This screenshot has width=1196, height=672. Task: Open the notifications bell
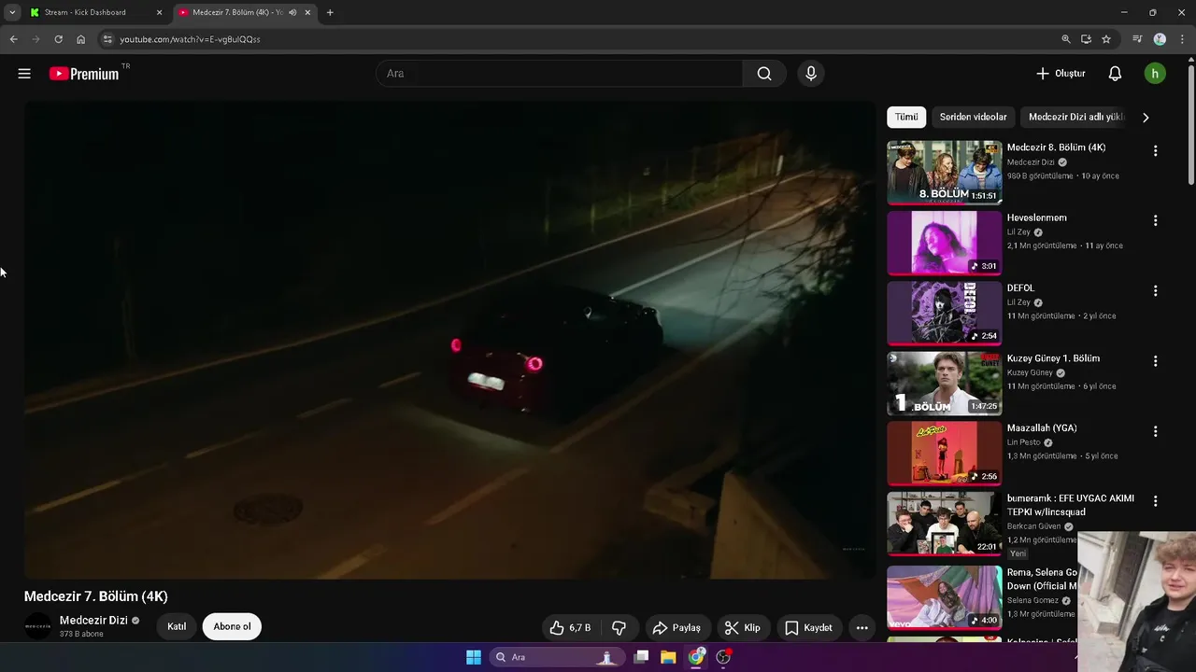[1115, 74]
